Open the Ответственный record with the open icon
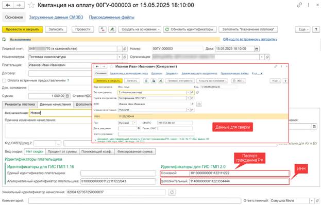The width and height of the screenshot is (321, 205). click(x=317, y=201)
